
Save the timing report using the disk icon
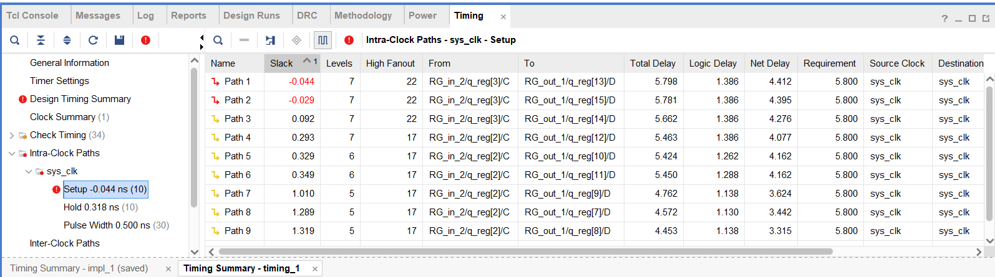point(119,40)
